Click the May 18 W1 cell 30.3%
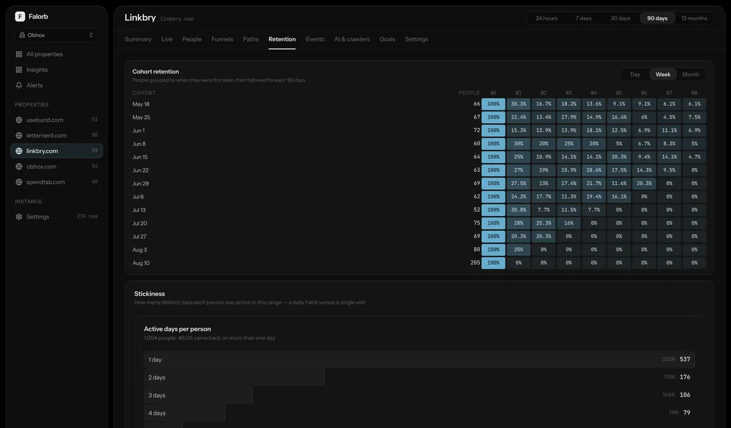Screen dimensions: 731x428 tap(518, 104)
